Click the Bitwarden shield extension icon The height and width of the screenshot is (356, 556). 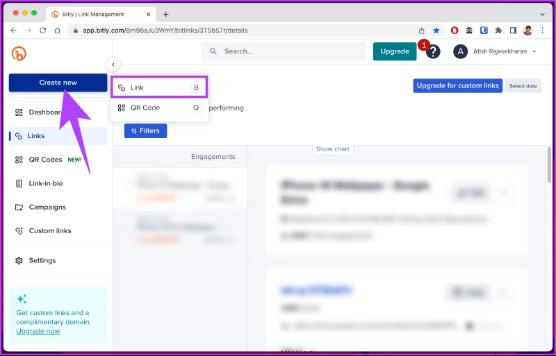(484, 31)
